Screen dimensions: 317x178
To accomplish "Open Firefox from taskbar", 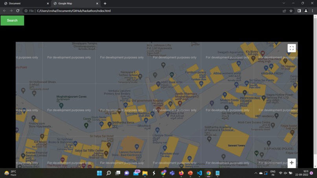I will click(181, 173).
